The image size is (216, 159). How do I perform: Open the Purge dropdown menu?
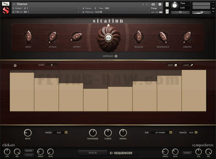[x=156, y=8]
